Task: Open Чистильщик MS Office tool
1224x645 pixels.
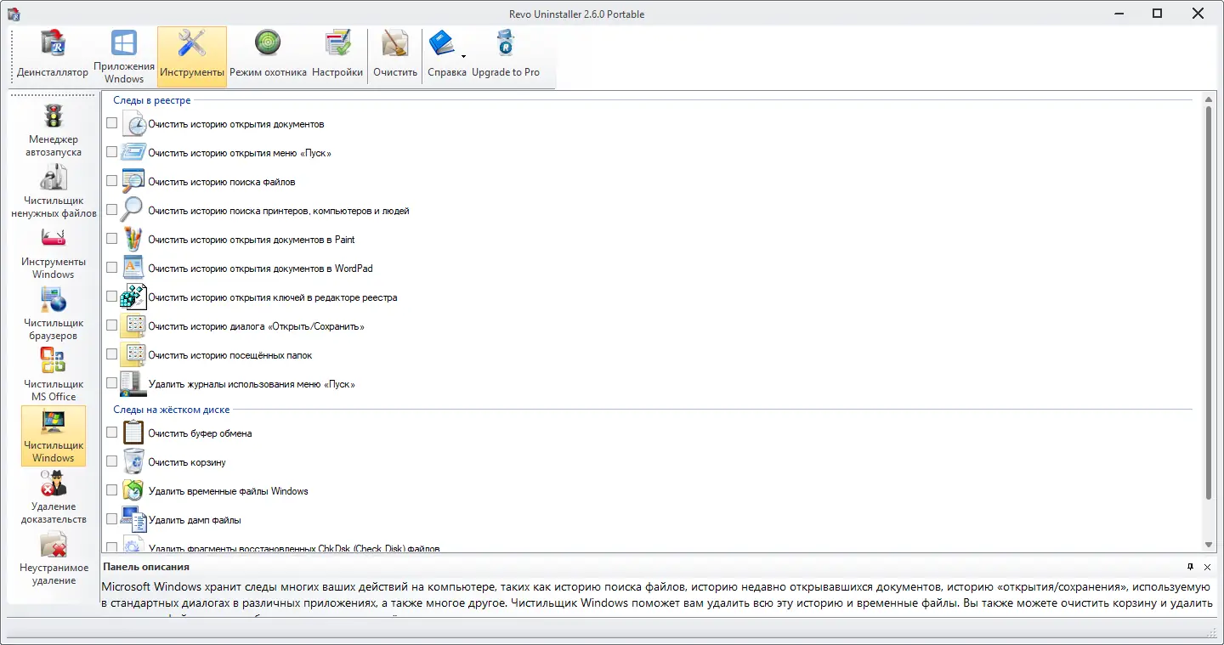Action: (x=54, y=376)
